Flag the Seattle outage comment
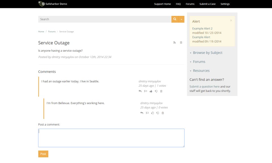The width and height of the screenshot is (272, 163). (146, 91)
